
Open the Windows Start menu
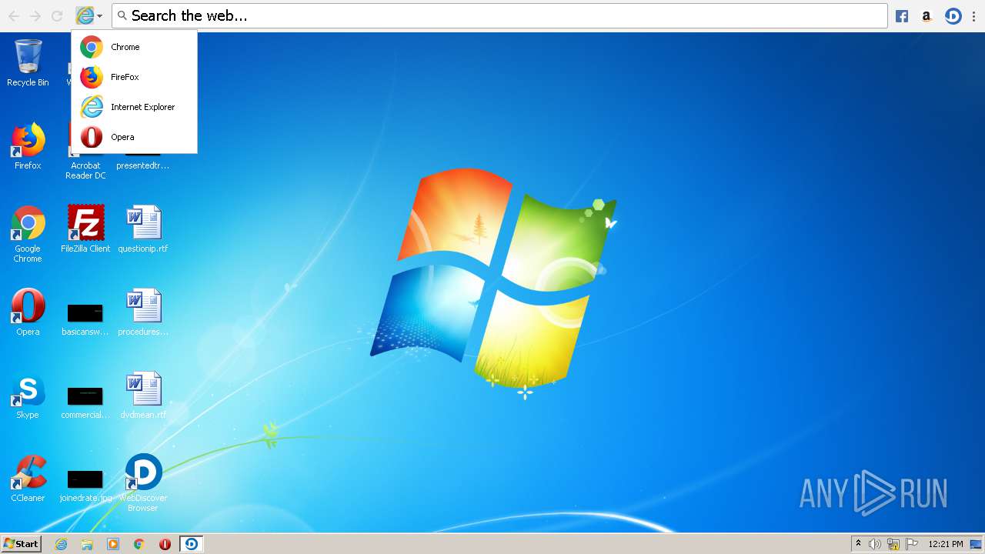[22, 544]
